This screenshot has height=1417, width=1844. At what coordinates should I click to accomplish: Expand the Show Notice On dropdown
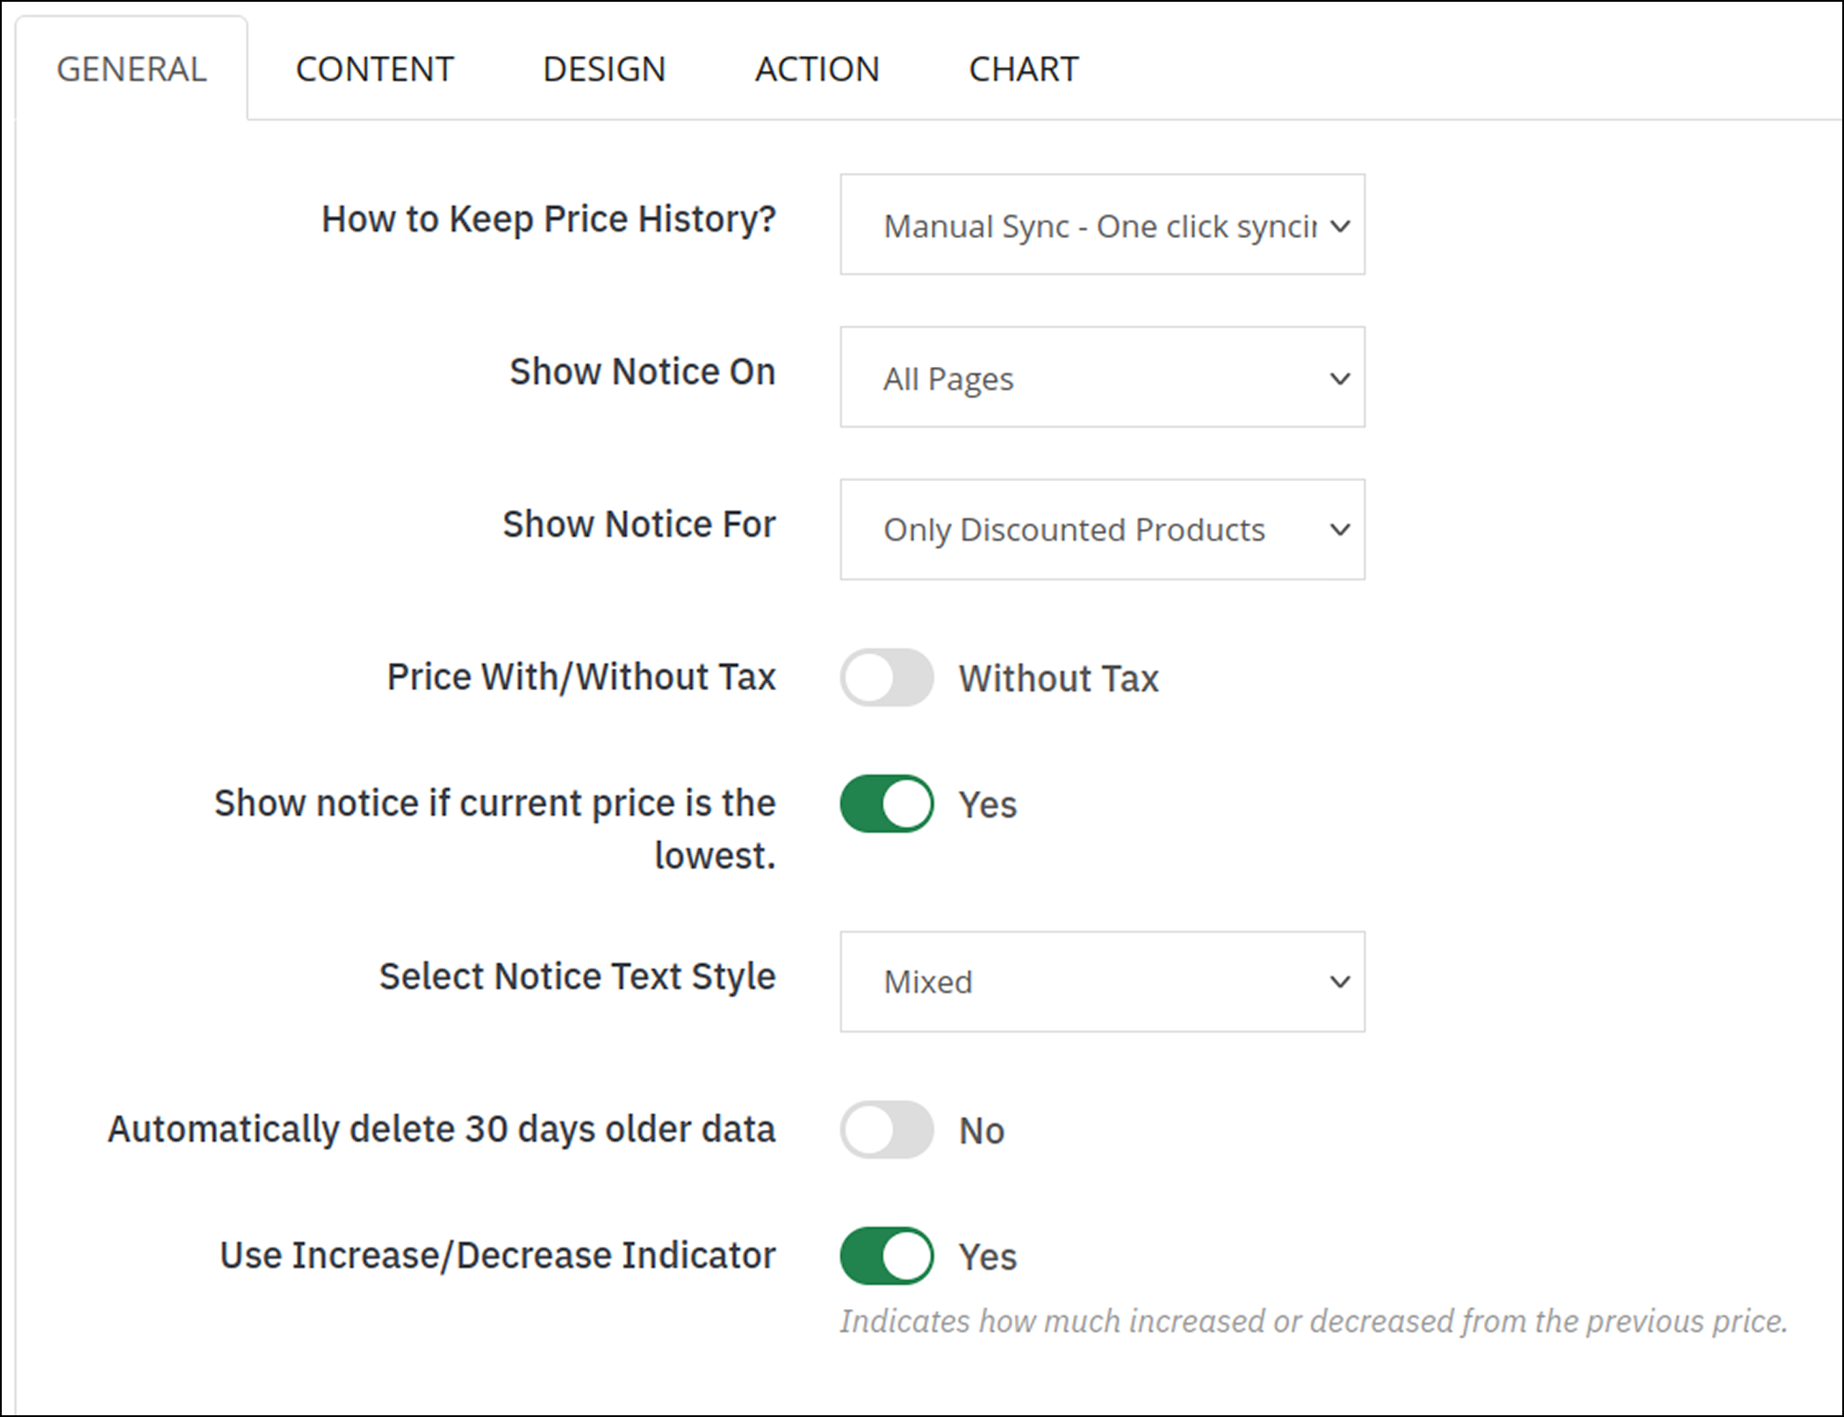[1101, 378]
